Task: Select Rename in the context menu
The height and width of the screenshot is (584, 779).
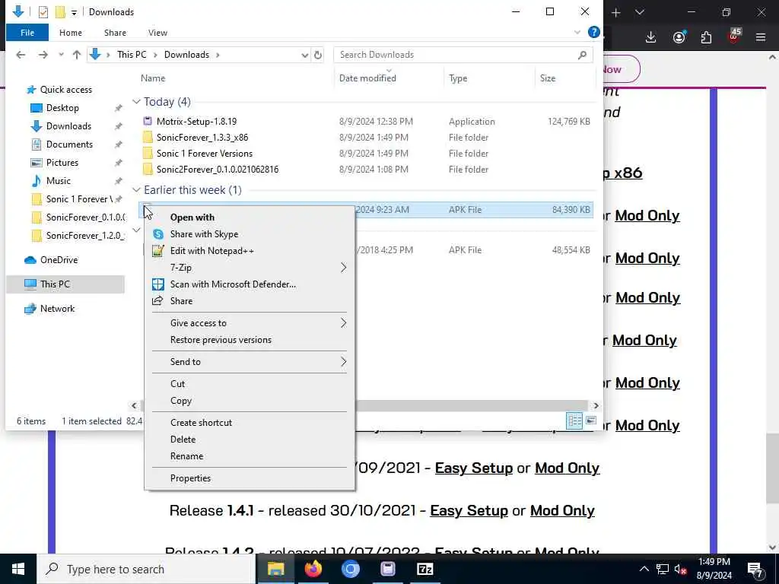Action: coord(187,456)
